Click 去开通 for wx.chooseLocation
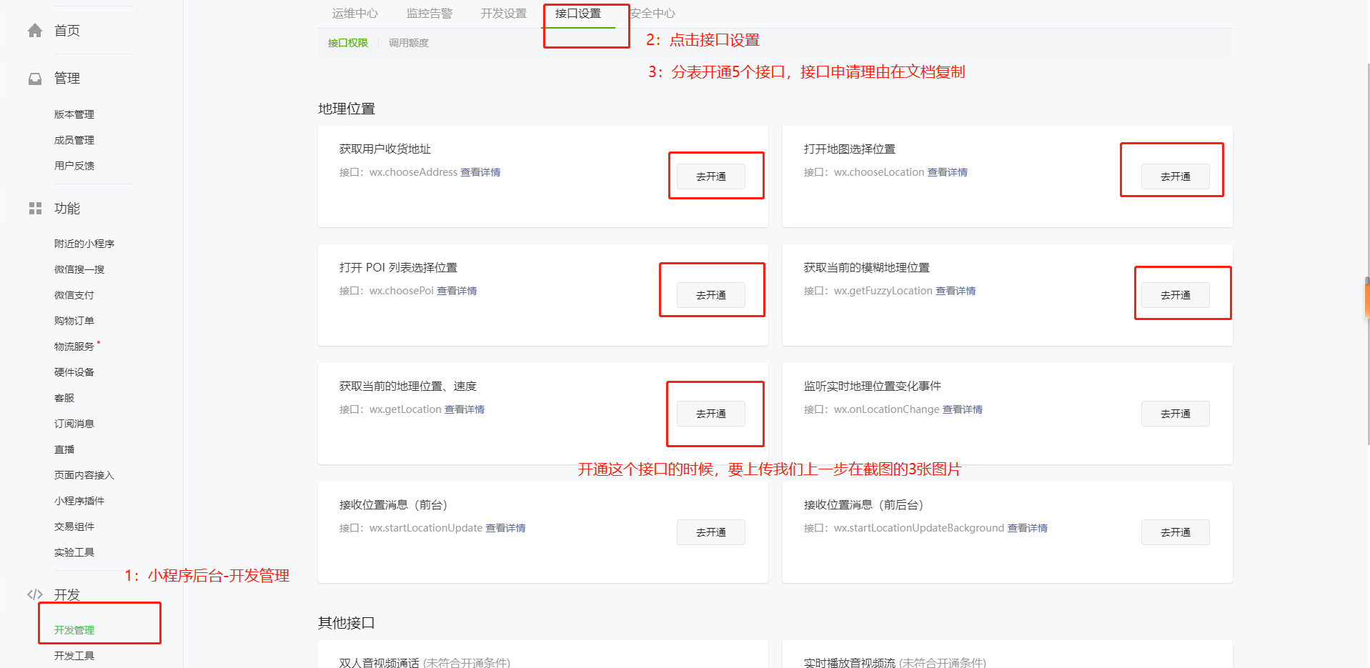The image size is (1370, 668). [1175, 176]
